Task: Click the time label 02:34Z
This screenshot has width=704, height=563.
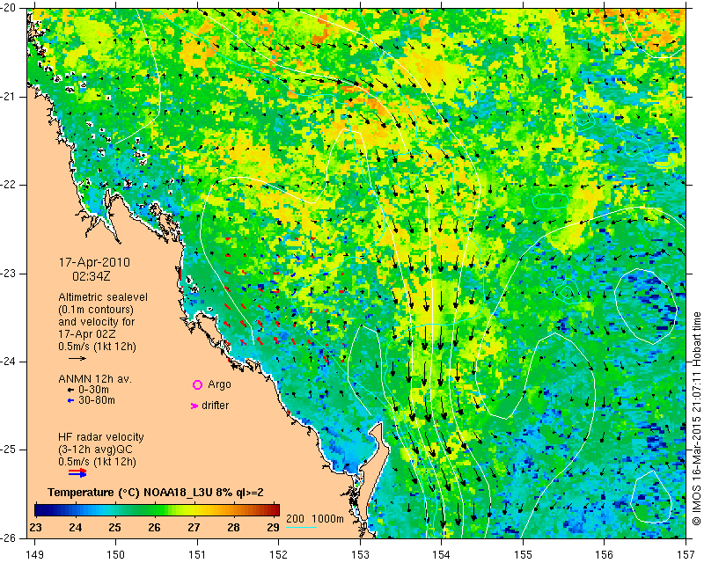Action: tap(92, 276)
